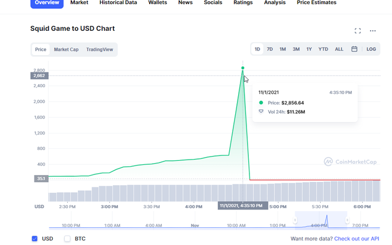Viewport: 392px width, 245px height.
Task: Toggle the USD checkbox
Action: (34, 238)
